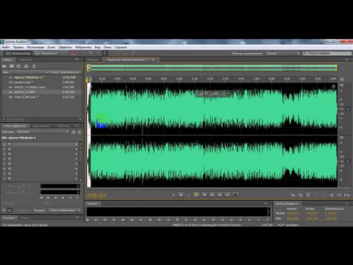
Task: Open the effects preset dropdown
Action: click(x=43, y=132)
